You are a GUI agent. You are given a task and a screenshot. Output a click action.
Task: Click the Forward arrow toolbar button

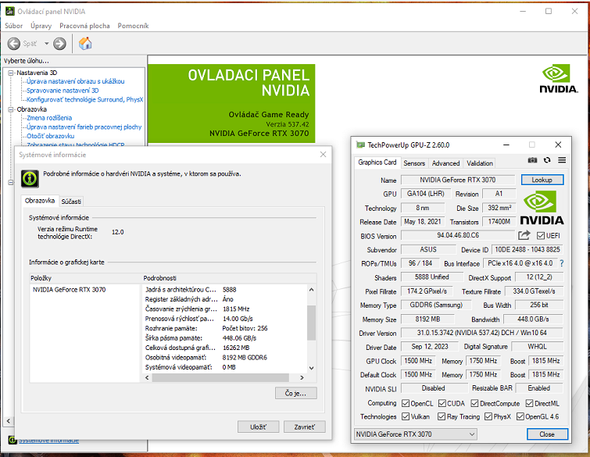click(x=59, y=44)
